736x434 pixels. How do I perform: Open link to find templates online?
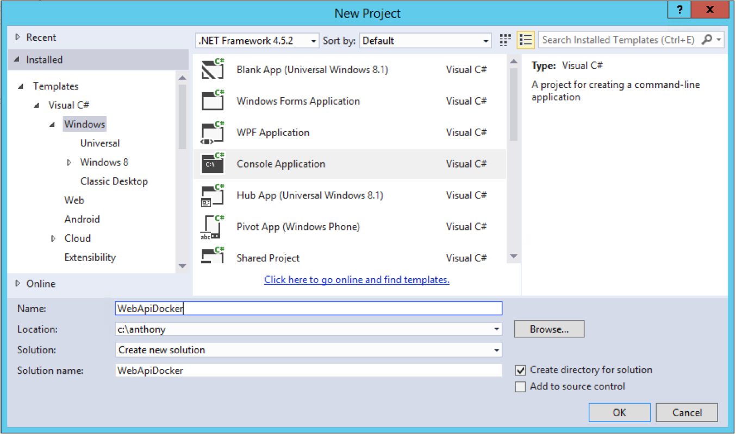pos(357,280)
